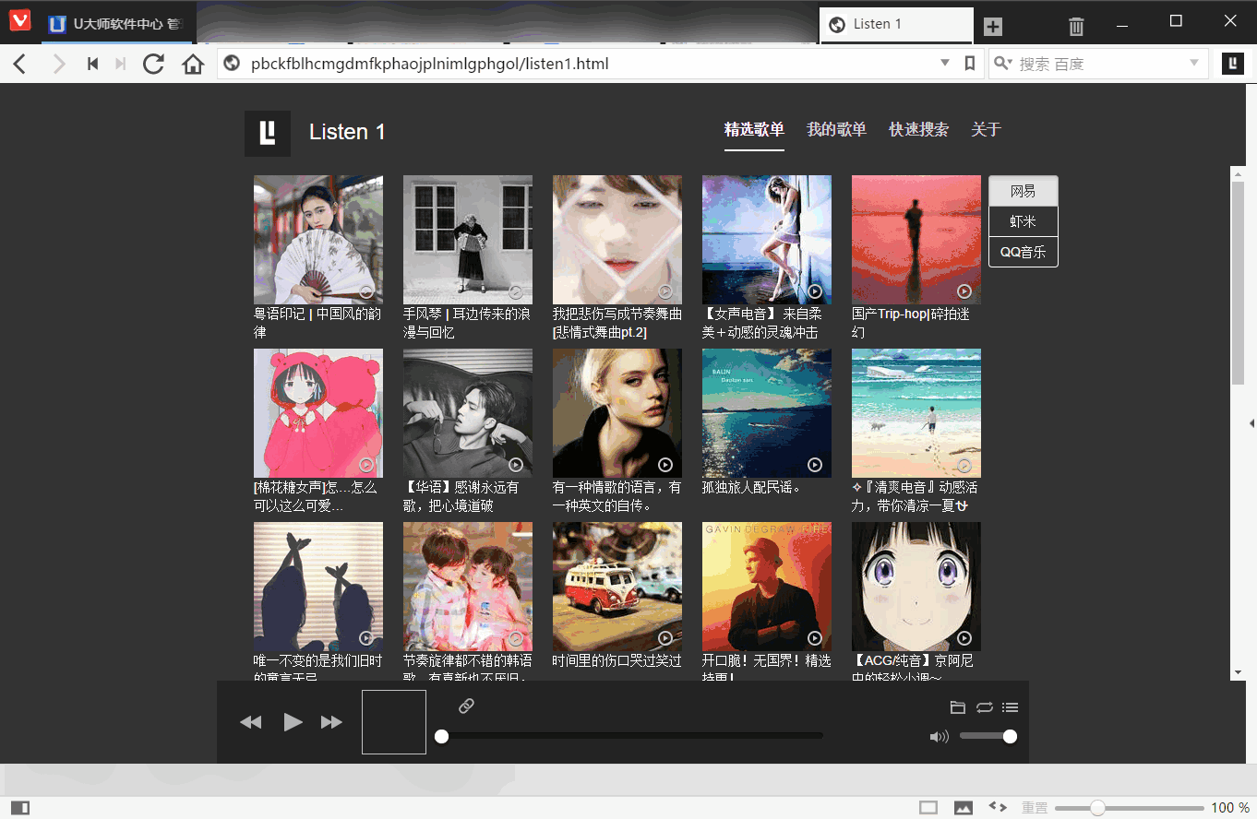
Task: Skip to the next track
Action: click(x=331, y=722)
